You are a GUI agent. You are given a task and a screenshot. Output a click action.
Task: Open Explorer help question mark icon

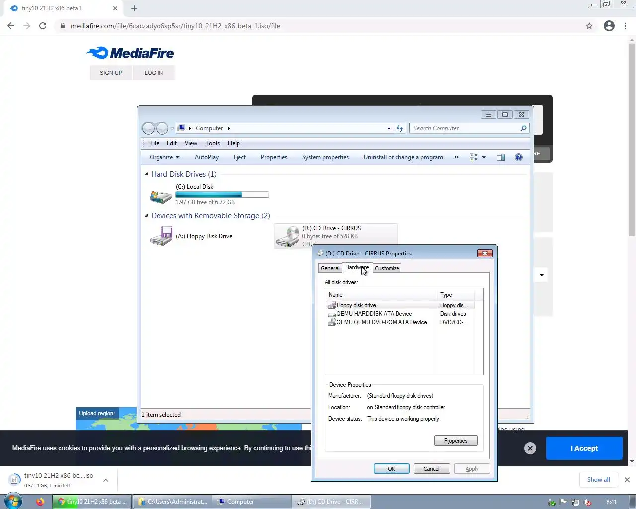(x=519, y=157)
